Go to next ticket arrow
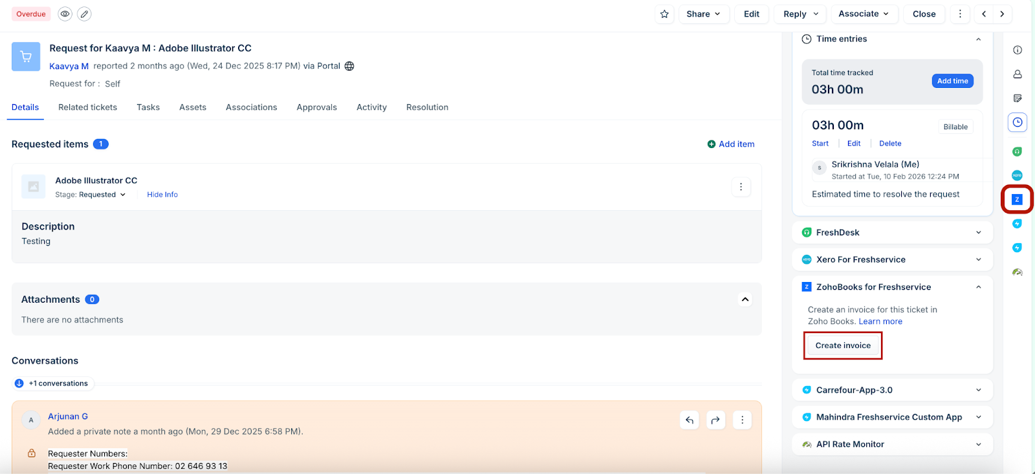Image resolution: width=1035 pixels, height=474 pixels. [1002, 14]
